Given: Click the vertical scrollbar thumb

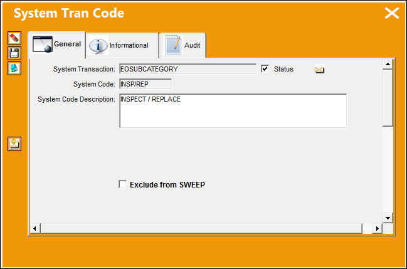Looking at the screenshot, I should pyautogui.click(x=388, y=98).
